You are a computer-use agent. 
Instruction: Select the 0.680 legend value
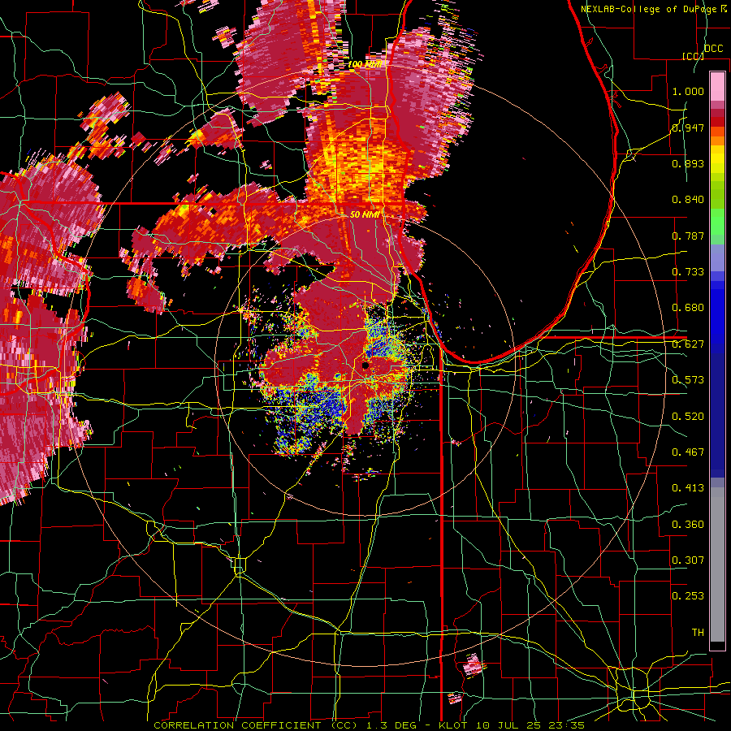click(688, 308)
